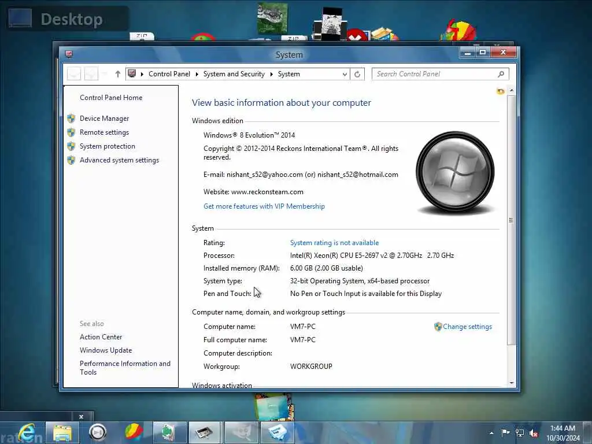Click the System window title bar icon
The height and width of the screenshot is (444, 592).
(69, 54)
